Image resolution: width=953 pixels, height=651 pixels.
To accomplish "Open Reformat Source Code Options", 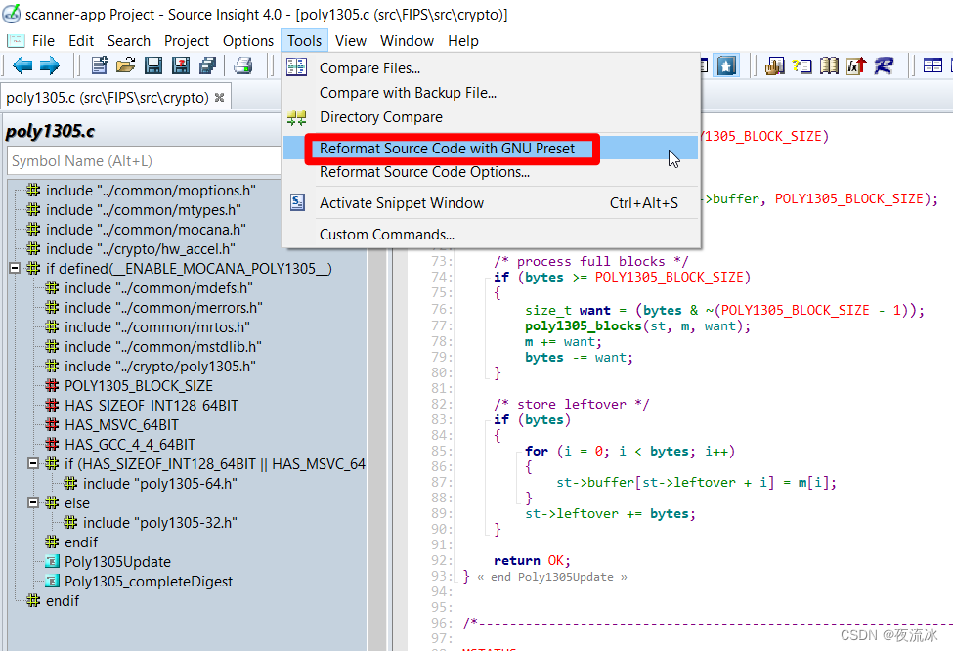I will coord(491,172).
